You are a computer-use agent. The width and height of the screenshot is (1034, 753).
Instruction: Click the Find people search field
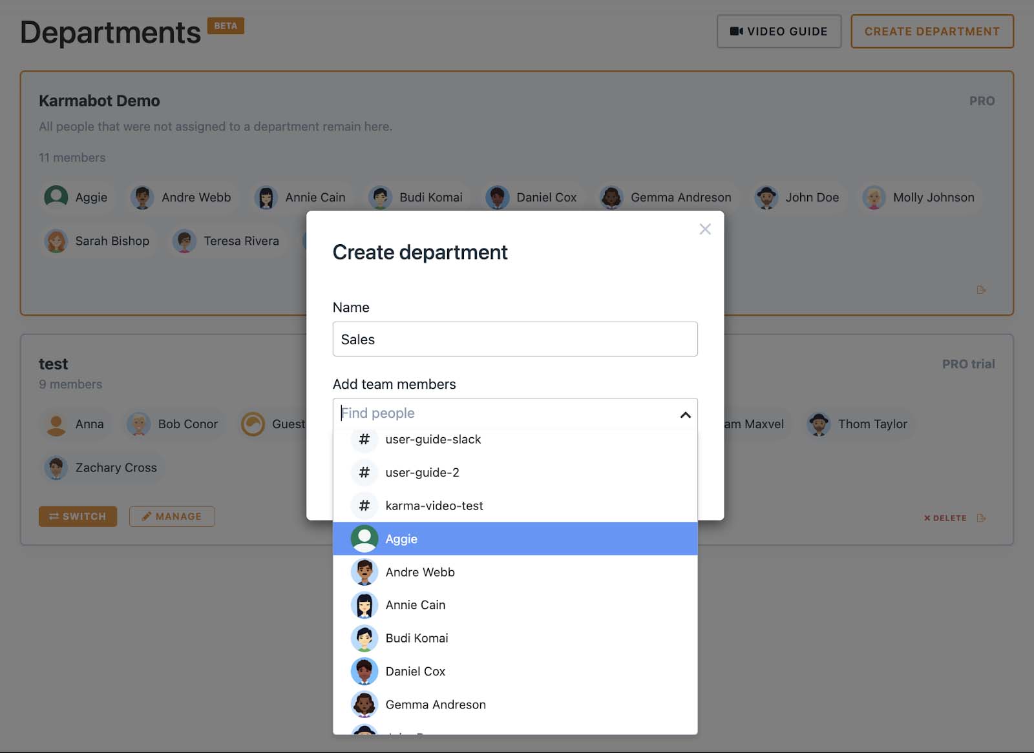[x=485, y=413]
